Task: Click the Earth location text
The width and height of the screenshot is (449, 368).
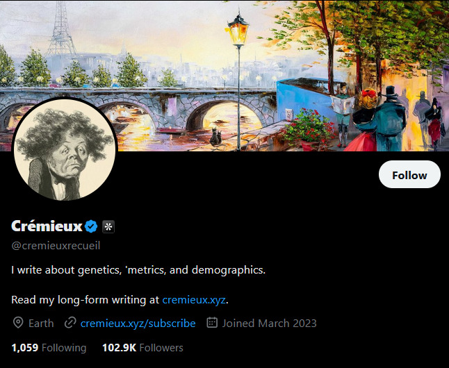Action: click(x=41, y=323)
